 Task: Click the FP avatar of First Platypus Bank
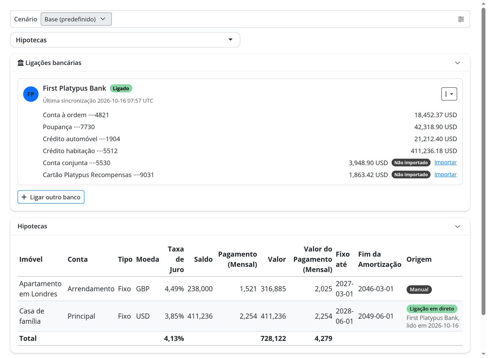31,94
